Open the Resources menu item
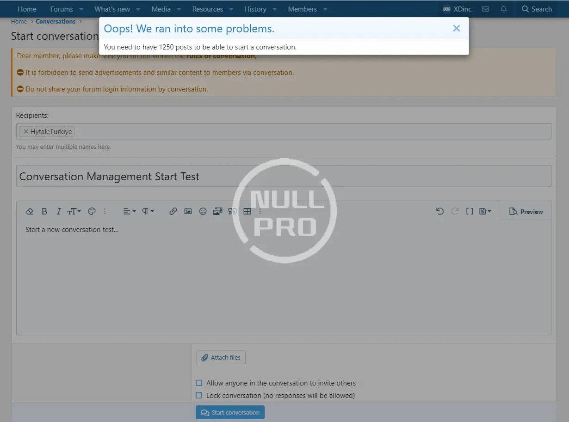The height and width of the screenshot is (422, 569). [207, 9]
